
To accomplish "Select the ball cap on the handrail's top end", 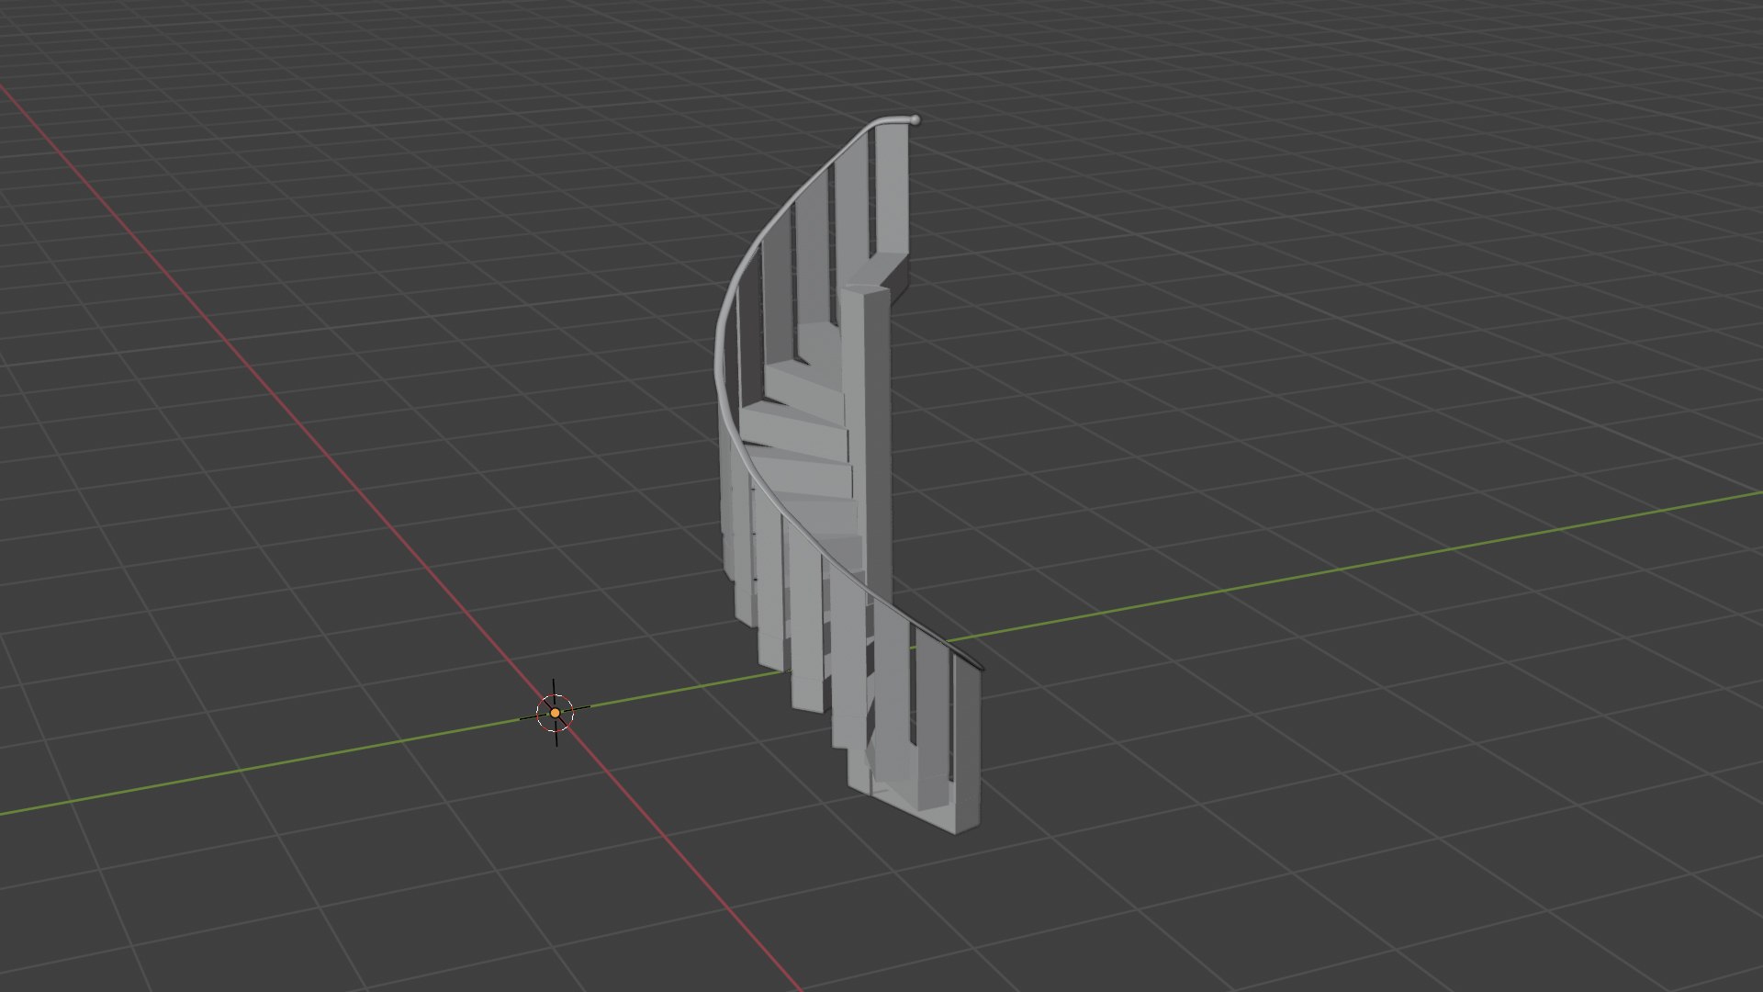I will [915, 119].
